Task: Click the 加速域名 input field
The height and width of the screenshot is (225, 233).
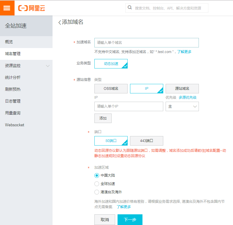Action: click(x=146, y=43)
